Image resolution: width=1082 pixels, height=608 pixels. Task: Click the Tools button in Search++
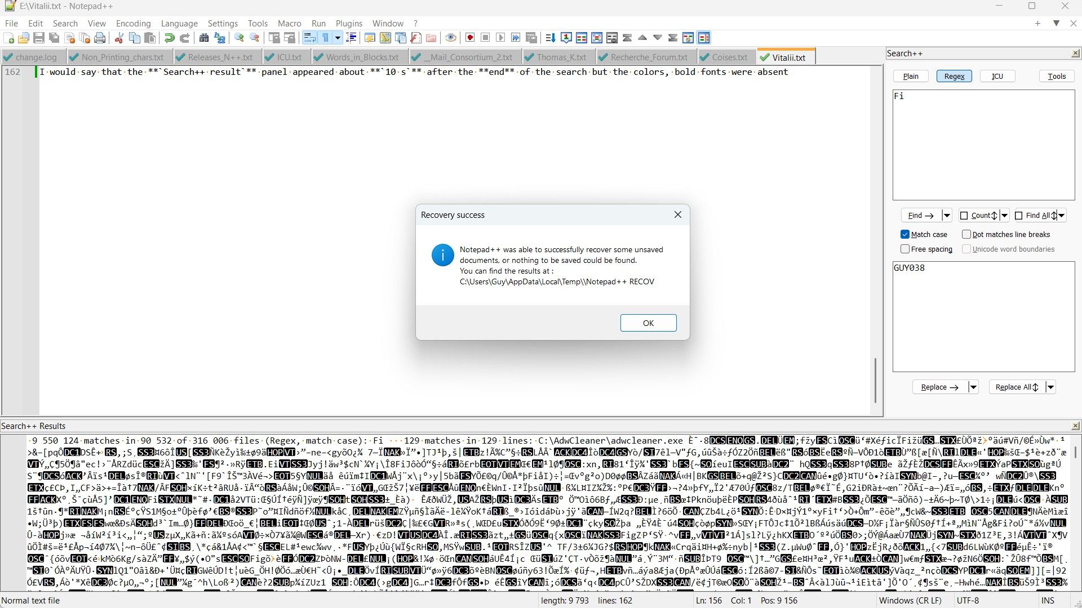(1057, 76)
